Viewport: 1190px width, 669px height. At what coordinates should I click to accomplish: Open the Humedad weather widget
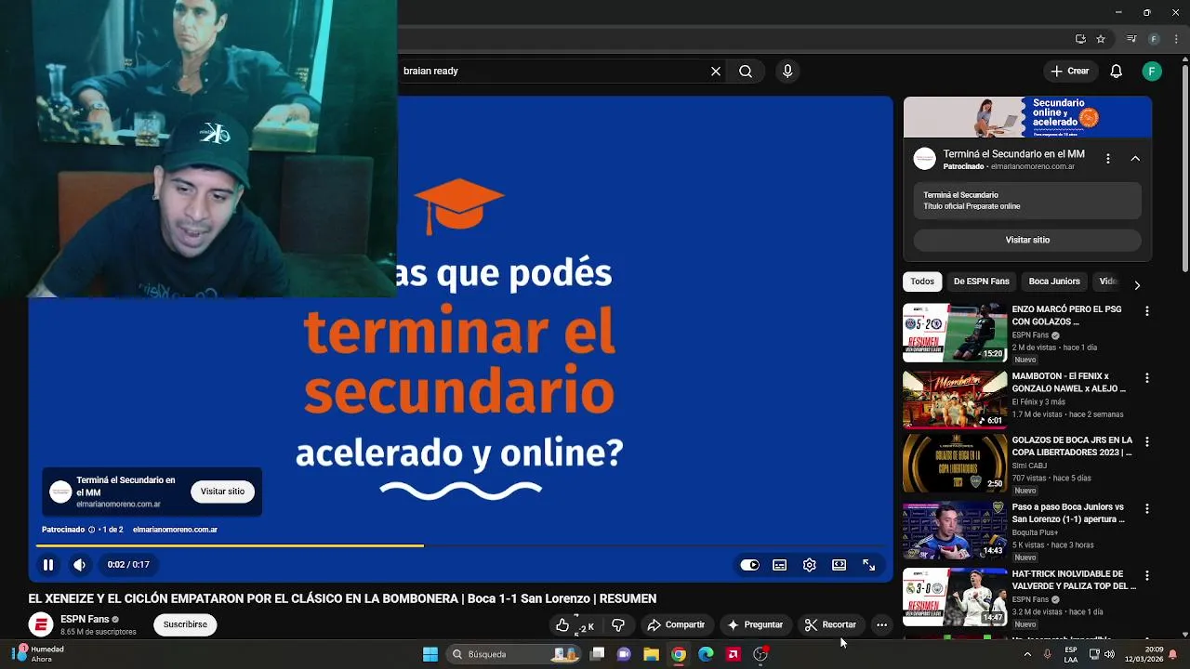click(x=38, y=654)
